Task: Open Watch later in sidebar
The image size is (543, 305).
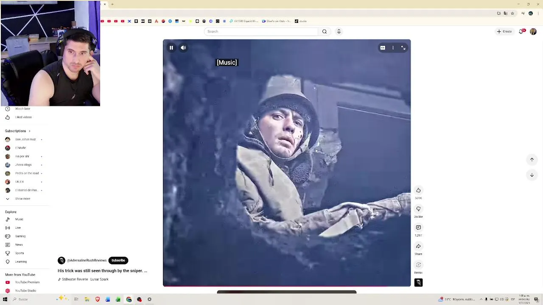Action: [x=22, y=109]
